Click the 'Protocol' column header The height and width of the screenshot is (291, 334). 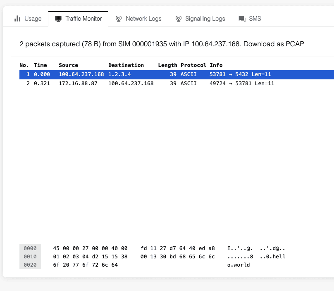(193, 65)
